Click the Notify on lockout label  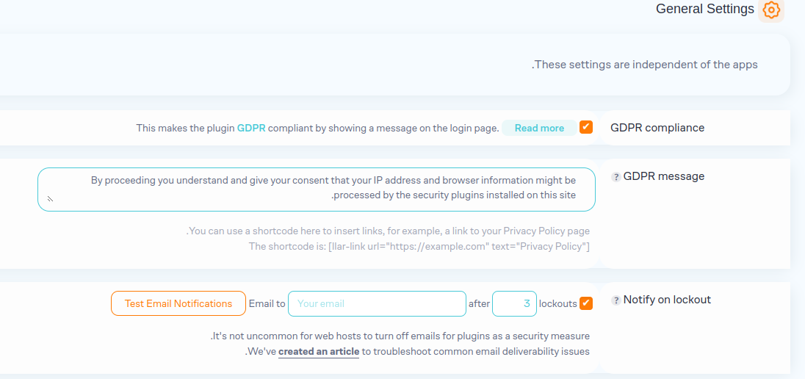pos(667,300)
